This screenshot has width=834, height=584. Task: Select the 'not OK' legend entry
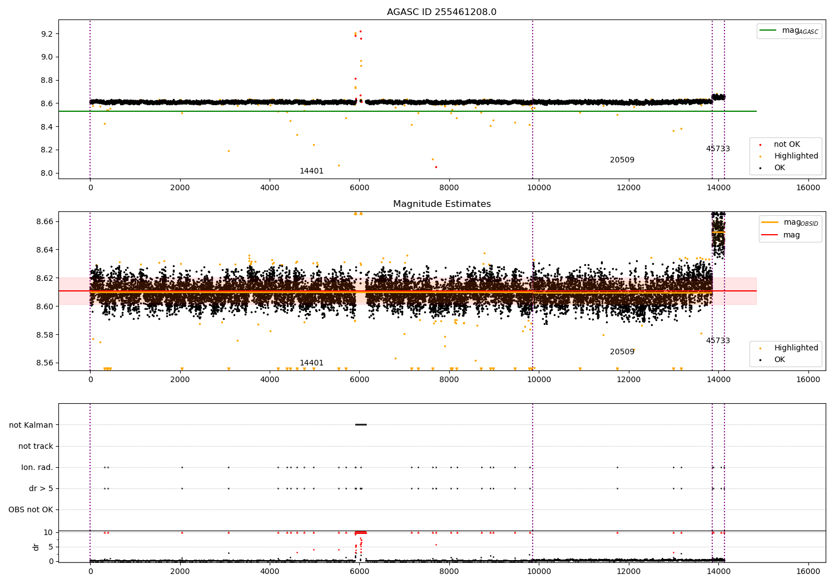coord(787,145)
